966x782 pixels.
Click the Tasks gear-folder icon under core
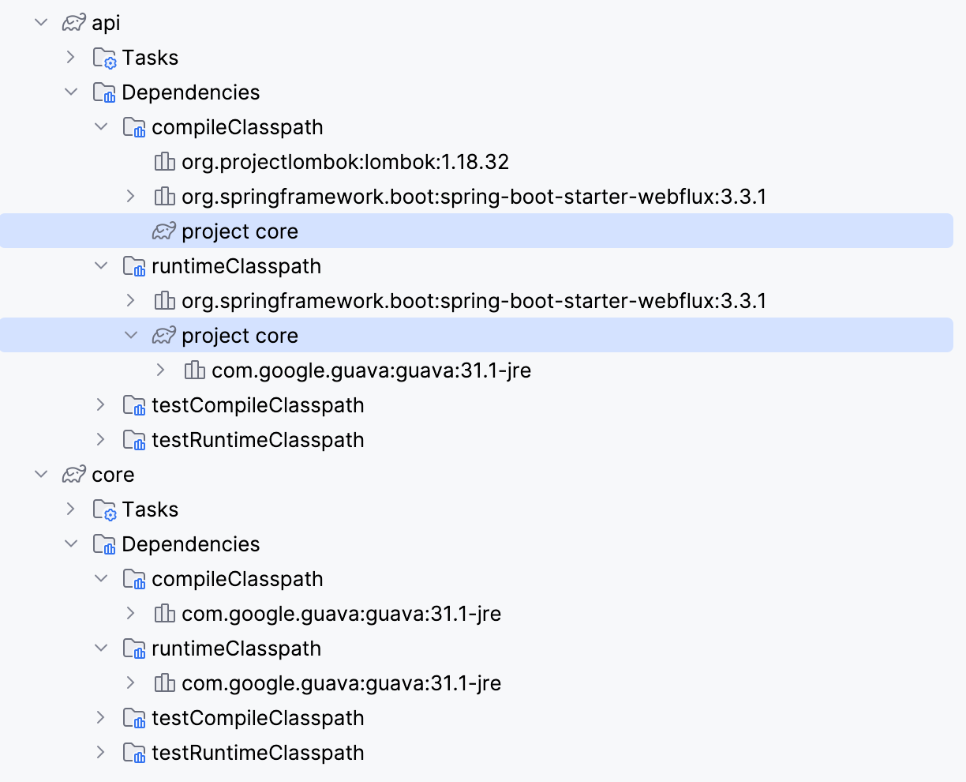pyautogui.click(x=104, y=509)
